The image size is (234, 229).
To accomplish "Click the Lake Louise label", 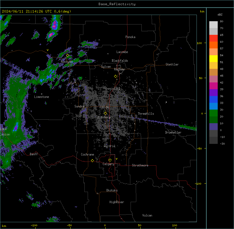I will pos(5,132).
